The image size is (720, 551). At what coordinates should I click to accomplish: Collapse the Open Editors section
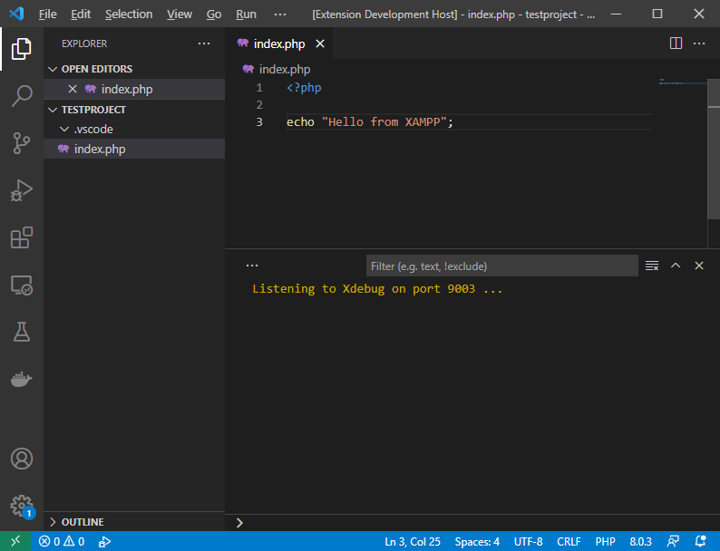(134, 69)
